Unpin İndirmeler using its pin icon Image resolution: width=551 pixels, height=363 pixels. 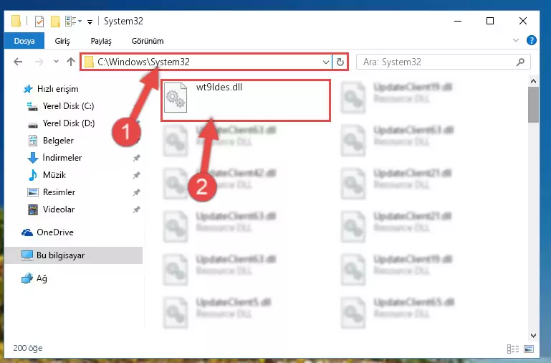(136, 158)
